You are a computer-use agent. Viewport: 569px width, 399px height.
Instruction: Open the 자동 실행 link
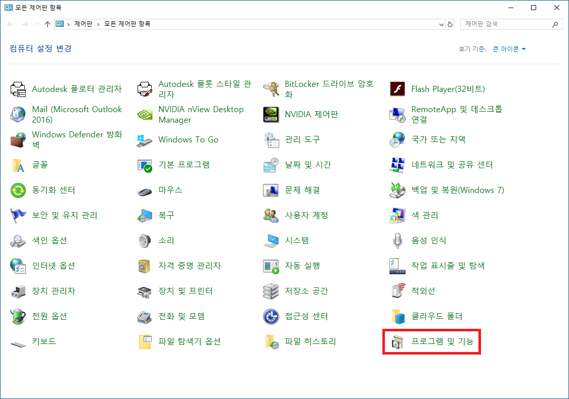[302, 266]
